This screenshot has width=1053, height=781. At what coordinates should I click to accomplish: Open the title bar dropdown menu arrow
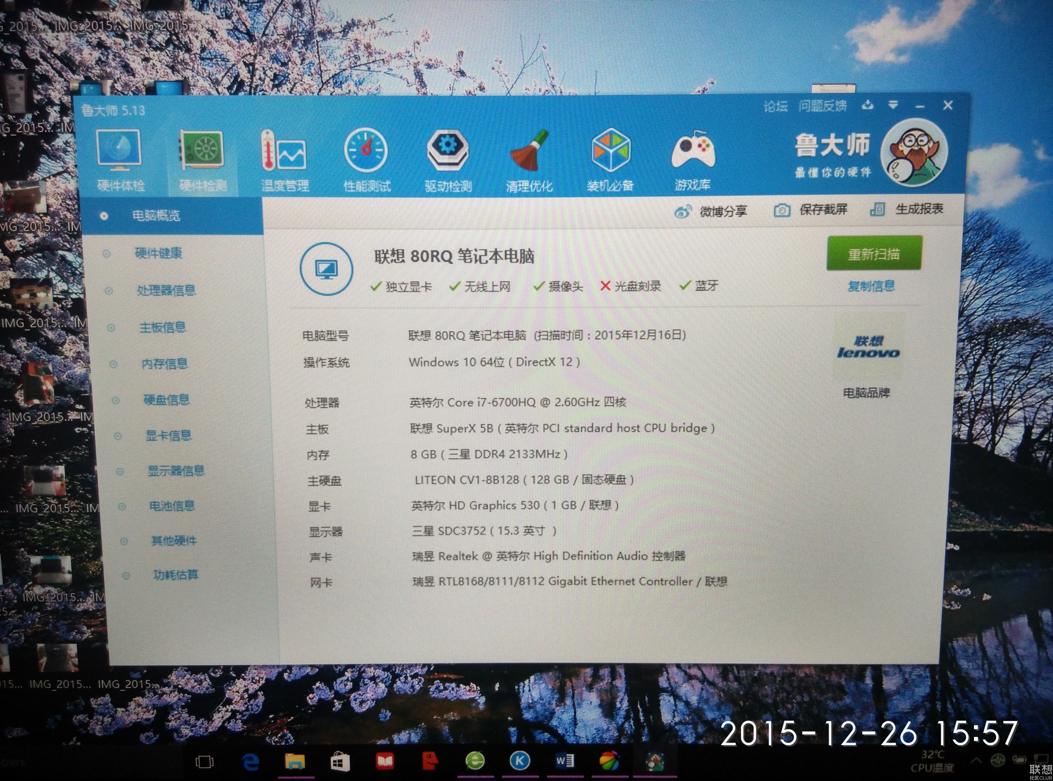coord(893,105)
